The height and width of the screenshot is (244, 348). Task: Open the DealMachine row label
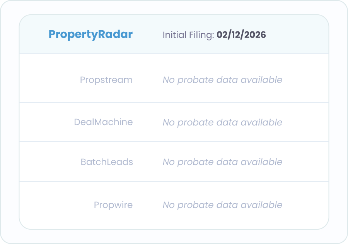pyautogui.click(x=103, y=122)
